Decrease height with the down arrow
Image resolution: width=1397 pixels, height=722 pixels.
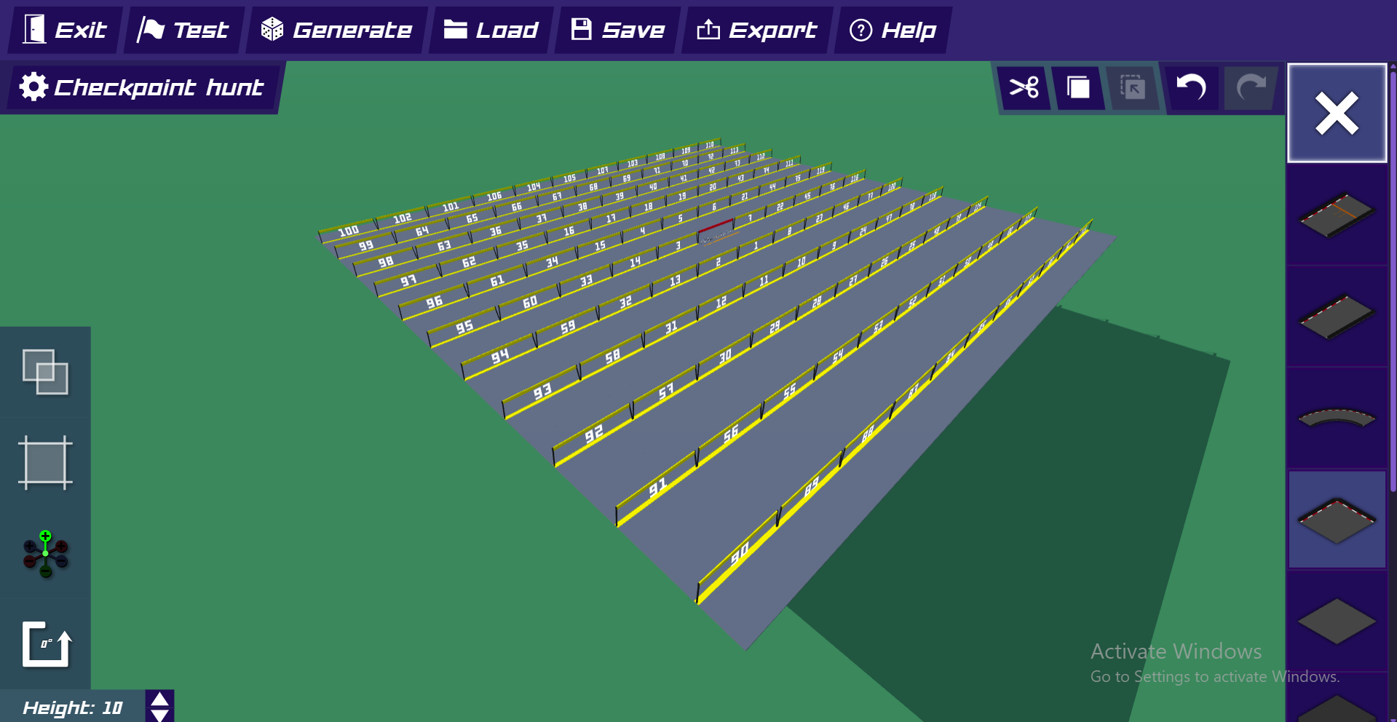[x=159, y=715]
